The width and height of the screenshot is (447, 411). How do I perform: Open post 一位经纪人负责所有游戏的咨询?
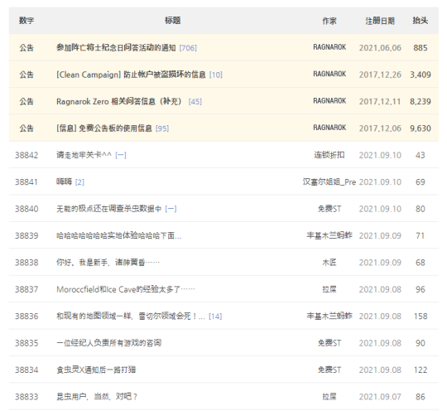tap(109, 343)
